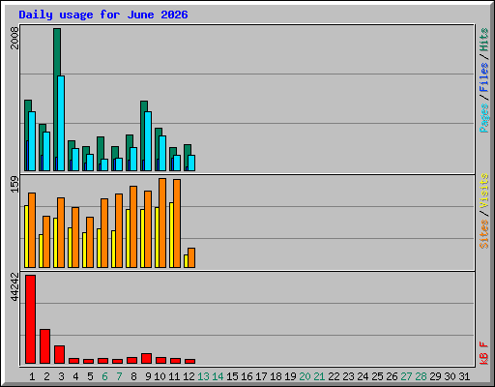Viewport: 495px width, 387px height.
Task: Click the green weekend day 28 label
Action: coord(421,376)
